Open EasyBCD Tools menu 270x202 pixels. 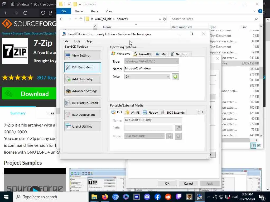click(77, 41)
